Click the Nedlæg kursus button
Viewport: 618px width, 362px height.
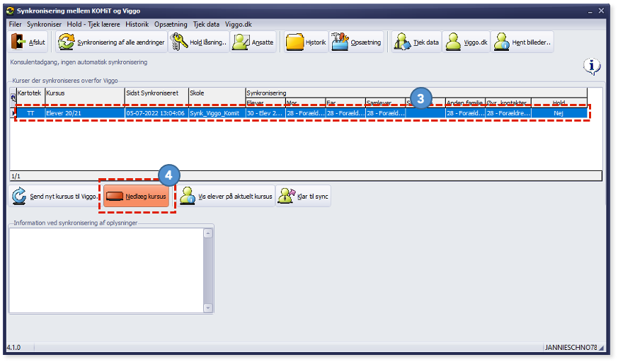(137, 196)
